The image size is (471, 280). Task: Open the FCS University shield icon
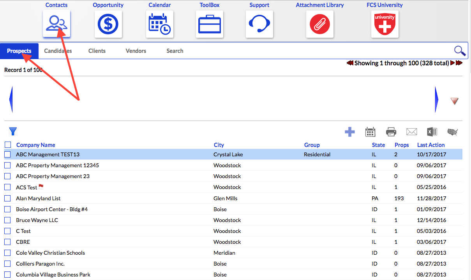click(x=385, y=24)
